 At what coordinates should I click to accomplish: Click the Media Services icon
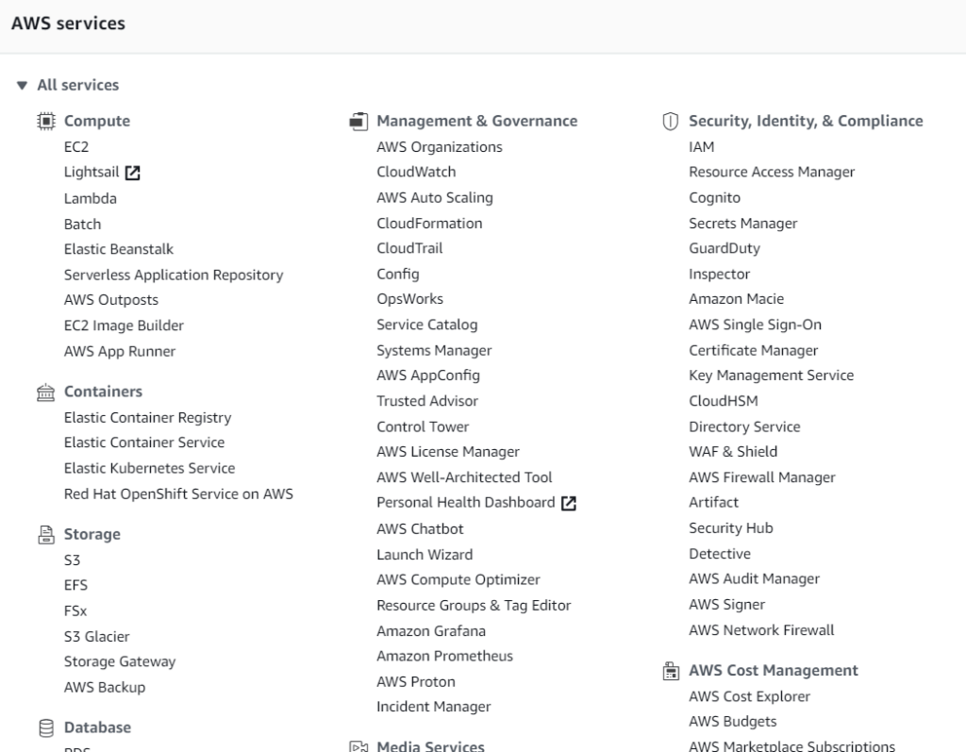(x=358, y=747)
